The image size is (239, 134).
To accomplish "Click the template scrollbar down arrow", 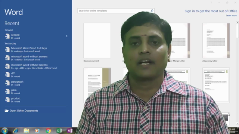I will [x=238, y=123].
